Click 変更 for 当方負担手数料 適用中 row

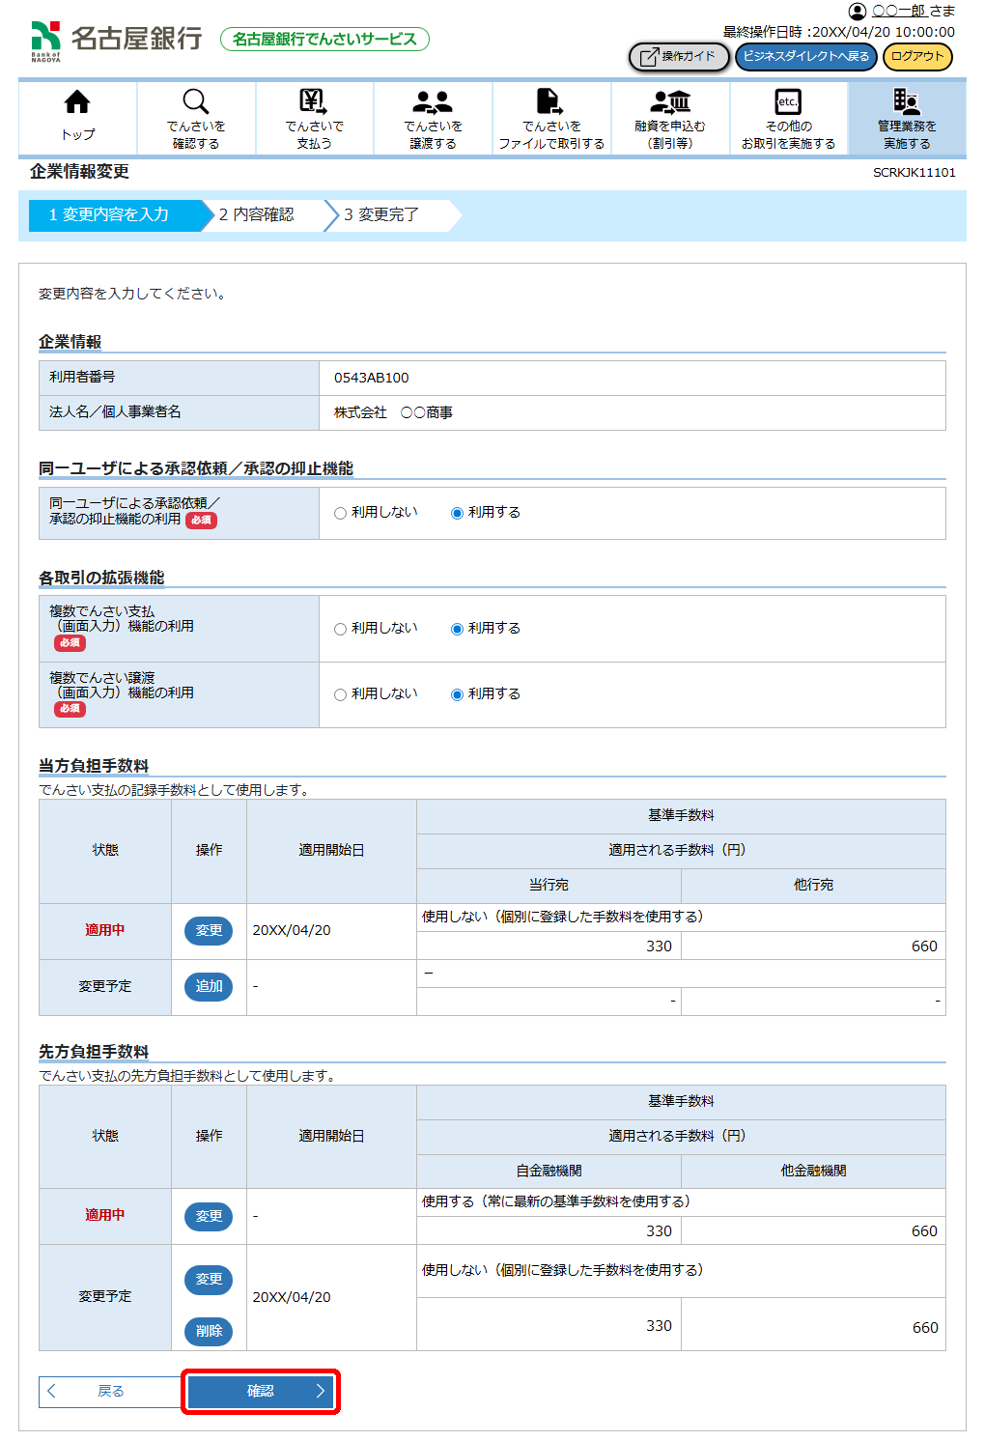tap(209, 930)
